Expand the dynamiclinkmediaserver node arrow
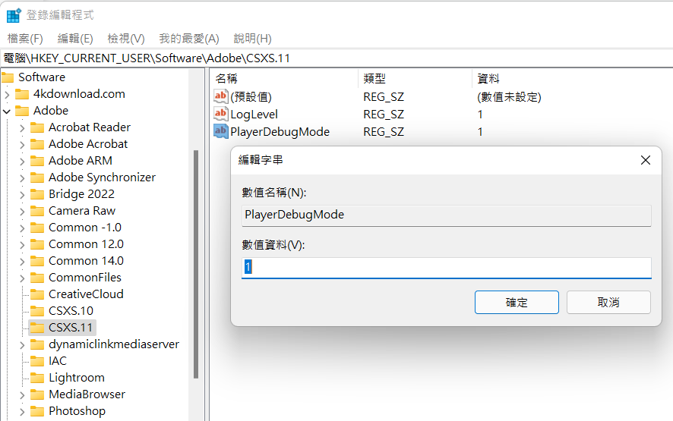This screenshot has width=673, height=421. point(22,345)
